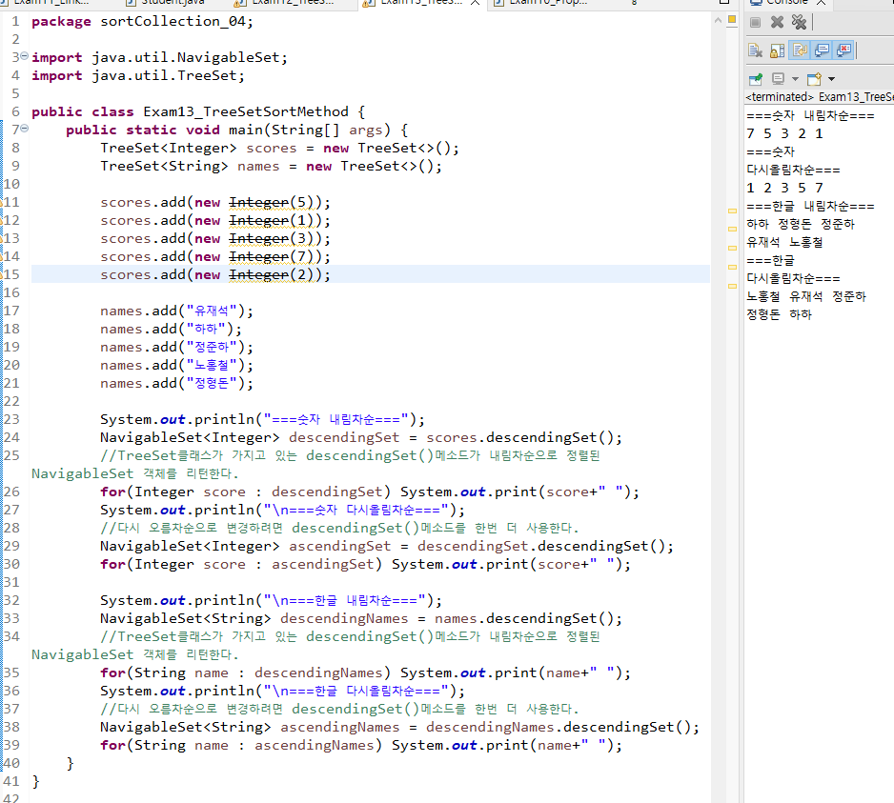Click console line '노홍철 유재석 정준하'
Screen dimensions: 894x803
click(806, 297)
